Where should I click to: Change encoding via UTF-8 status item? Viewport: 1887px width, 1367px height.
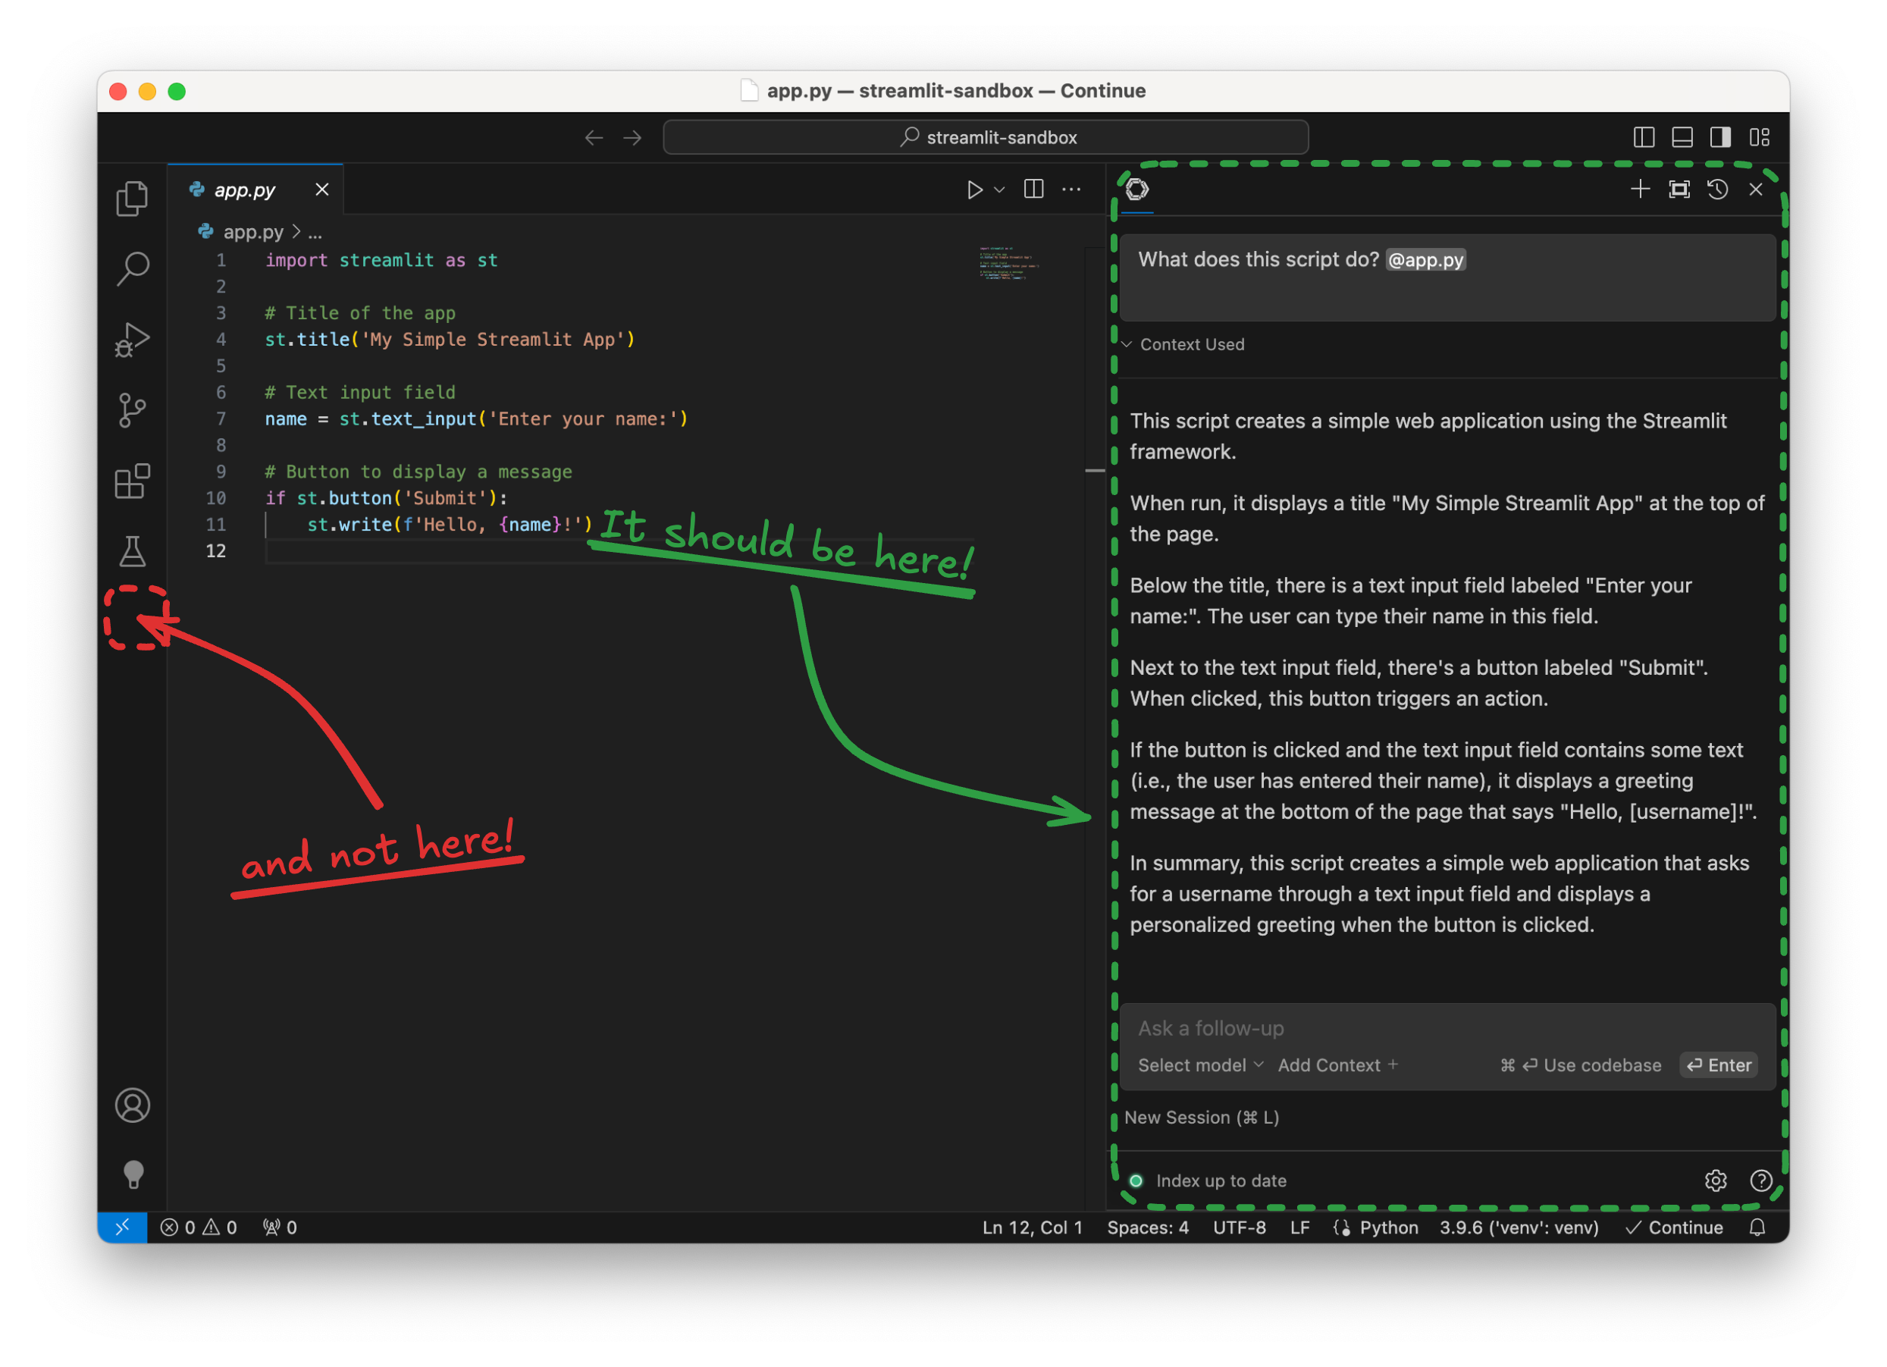tap(1239, 1227)
